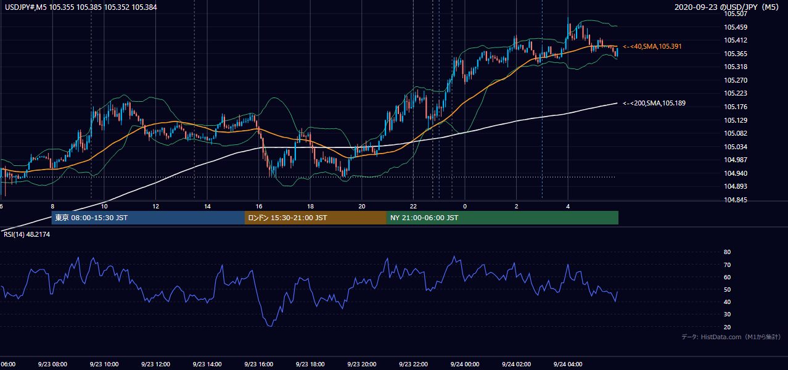Click price axis value 105.318
This screenshot has width=788, height=370.
(x=736, y=67)
